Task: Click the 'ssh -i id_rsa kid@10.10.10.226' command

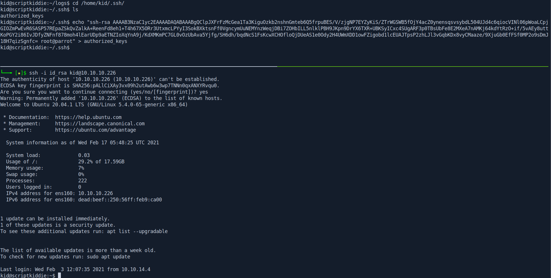Action: pos(72,73)
